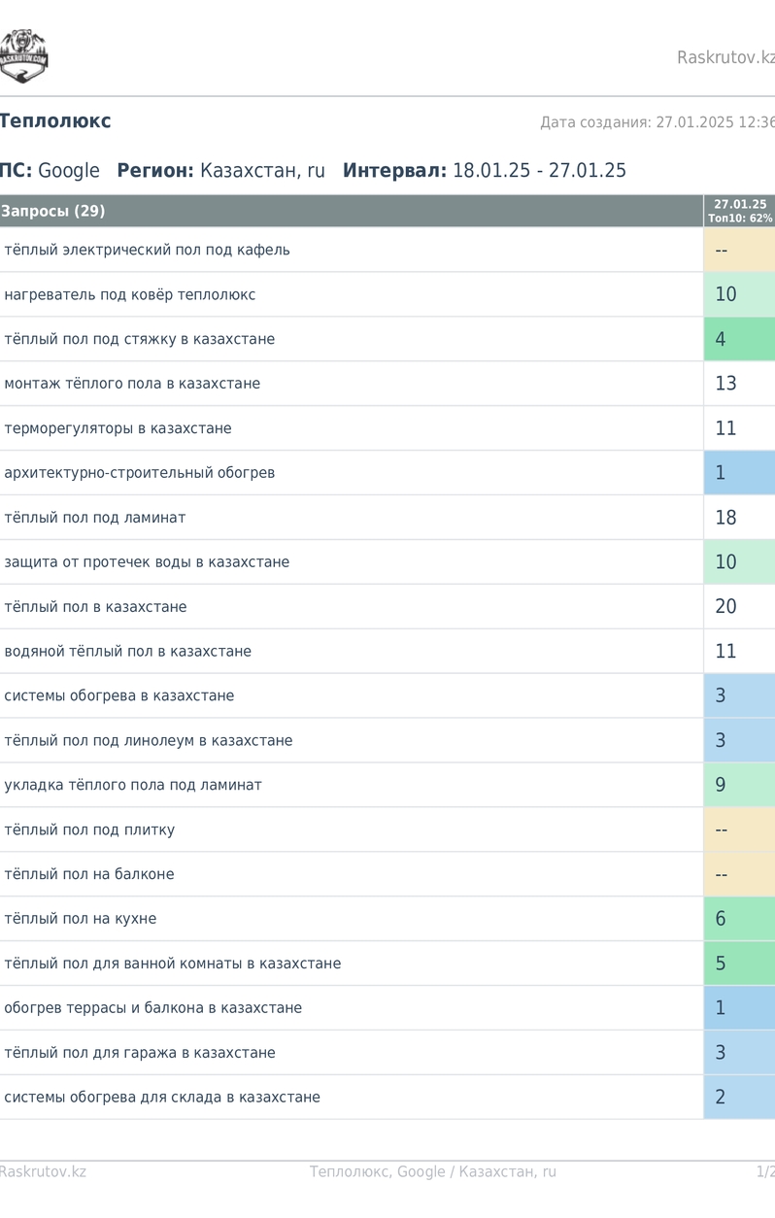Viewport: 775px width, 1218px height.
Task: Click the Теплолюкс project title
Action: 55,121
